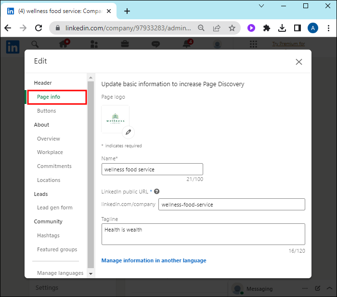337x297 pixels.
Task: Close the Edit dialog with the X
Action: click(x=299, y=62)
